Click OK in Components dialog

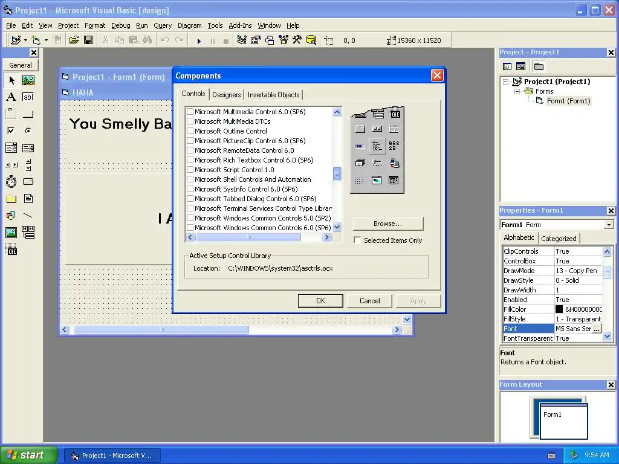coord(320,301)
